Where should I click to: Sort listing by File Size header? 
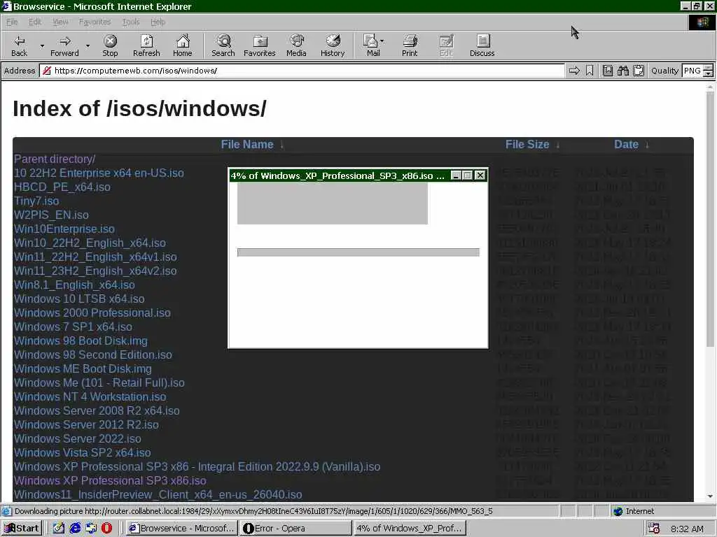[x=527, y=144]
